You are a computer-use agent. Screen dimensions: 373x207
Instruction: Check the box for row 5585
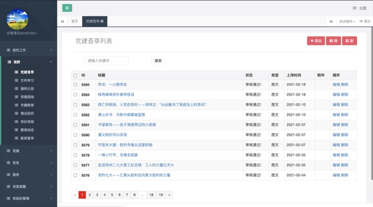click(x=76, y=84)
